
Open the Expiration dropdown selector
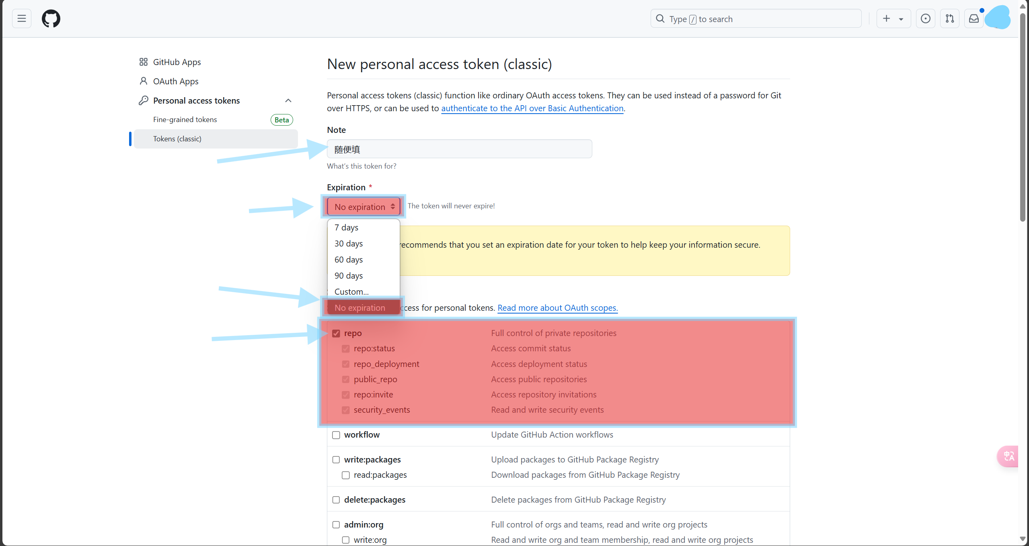[x=364, y=207]
